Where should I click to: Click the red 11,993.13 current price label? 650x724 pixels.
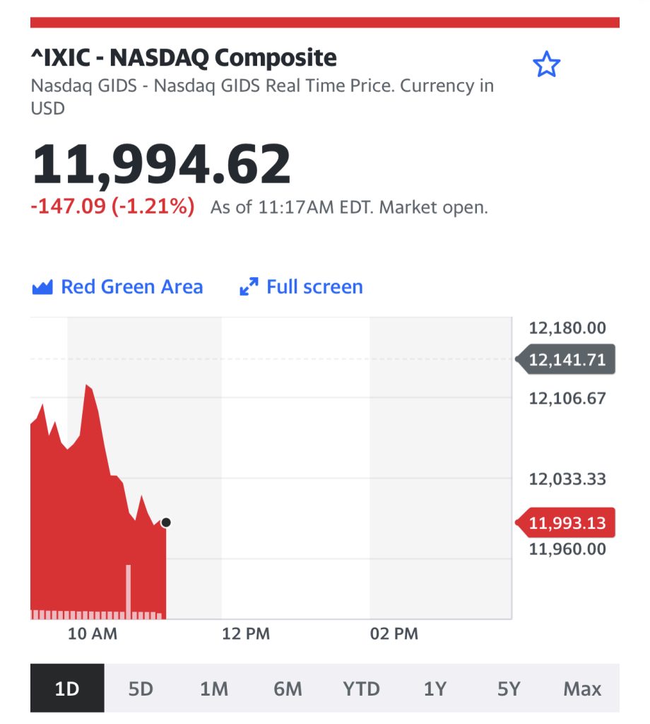click(x=566, y=522)
